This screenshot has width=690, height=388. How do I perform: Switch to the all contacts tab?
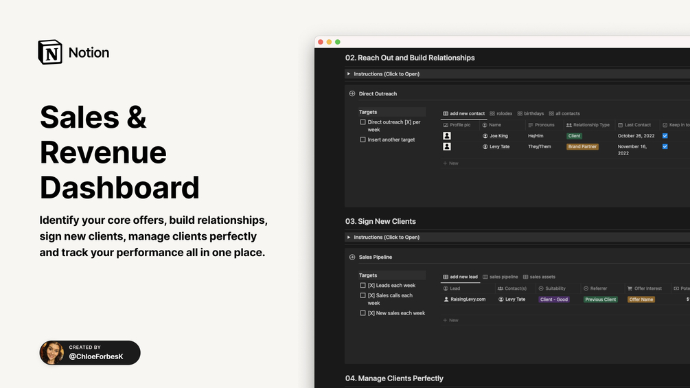(x=564, y=113)
